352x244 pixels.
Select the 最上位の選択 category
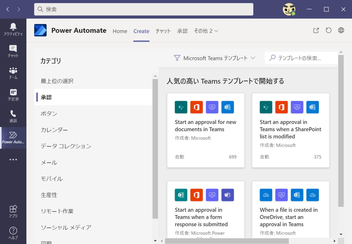pos(93,81)
